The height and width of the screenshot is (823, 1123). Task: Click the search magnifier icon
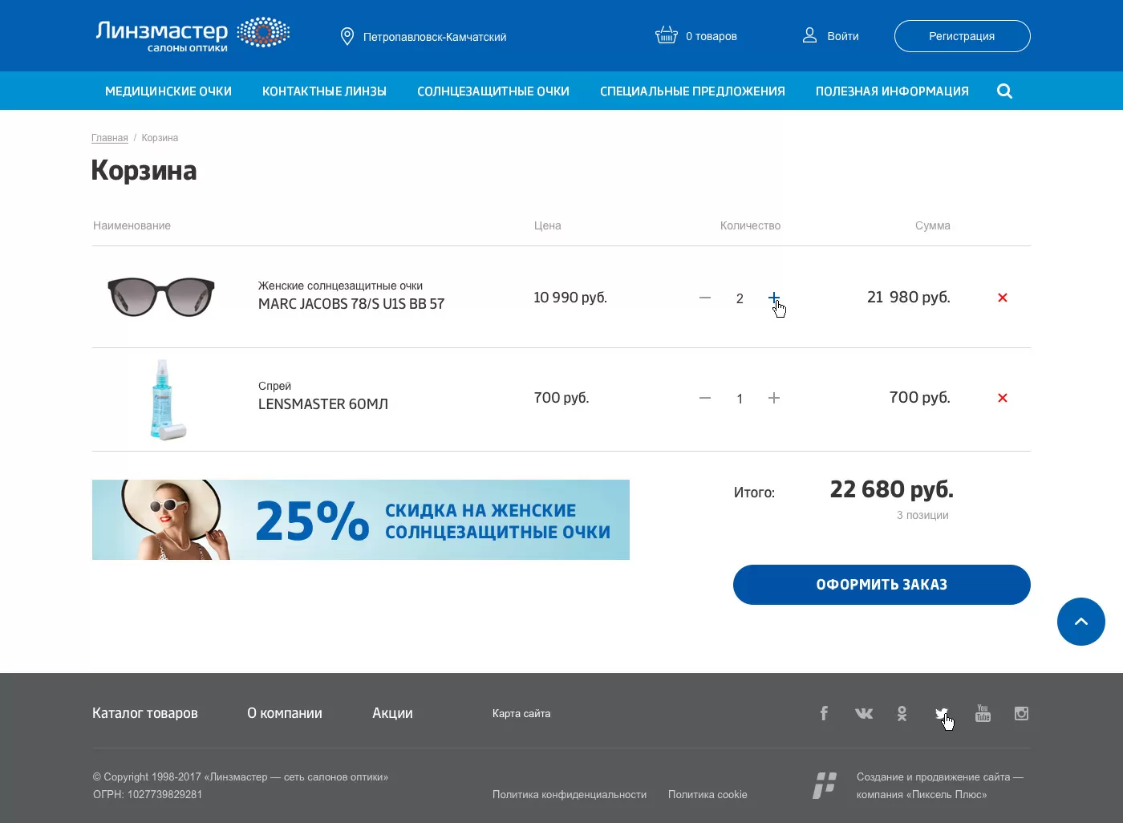point(1004,91)
